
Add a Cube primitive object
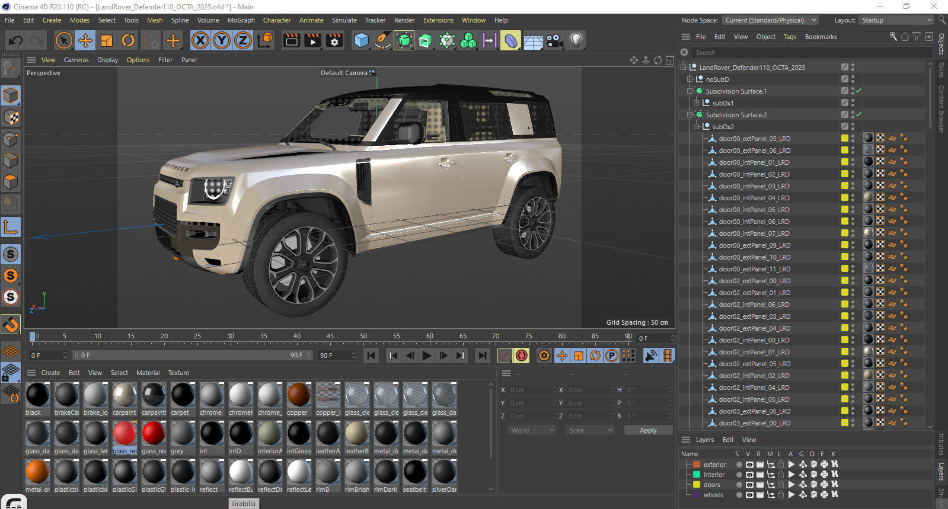pyautogui.click(x=361, y=40)
